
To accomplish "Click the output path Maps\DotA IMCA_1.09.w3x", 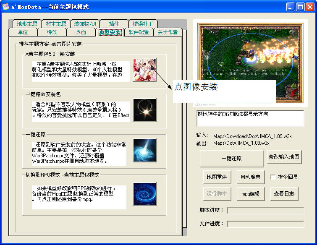I will point(241,143).
